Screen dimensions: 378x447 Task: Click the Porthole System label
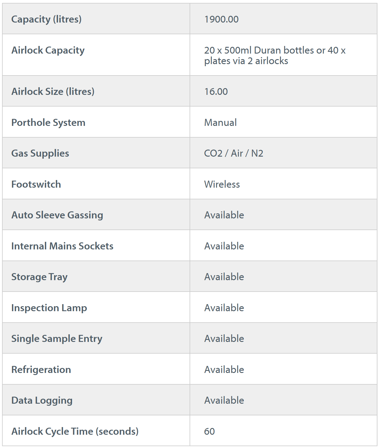click(48, 123)
